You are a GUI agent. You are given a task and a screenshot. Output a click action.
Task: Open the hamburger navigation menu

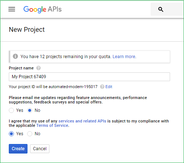pos(12,9)
